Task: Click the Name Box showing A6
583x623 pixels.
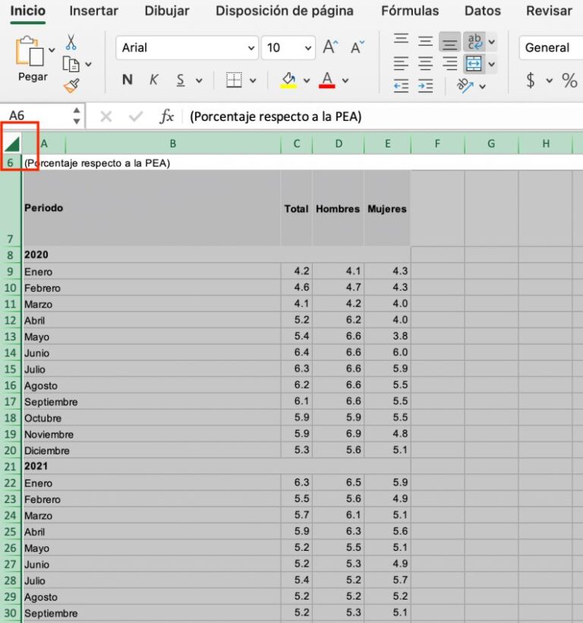Action: 38,115
